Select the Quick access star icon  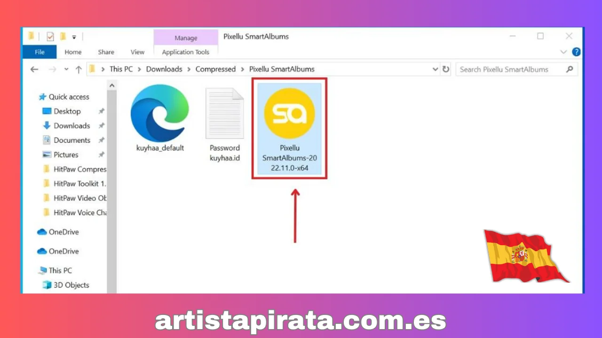point(42,97)
